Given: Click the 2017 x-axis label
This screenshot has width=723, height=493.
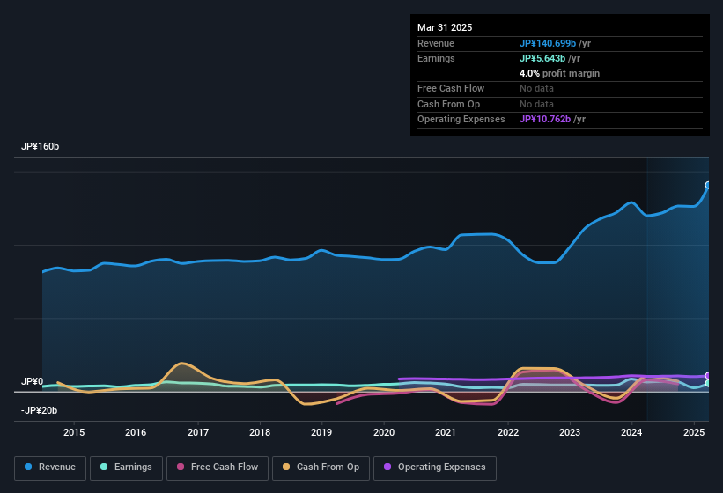Looking at the screenshot, I should (x=198, y=432).
